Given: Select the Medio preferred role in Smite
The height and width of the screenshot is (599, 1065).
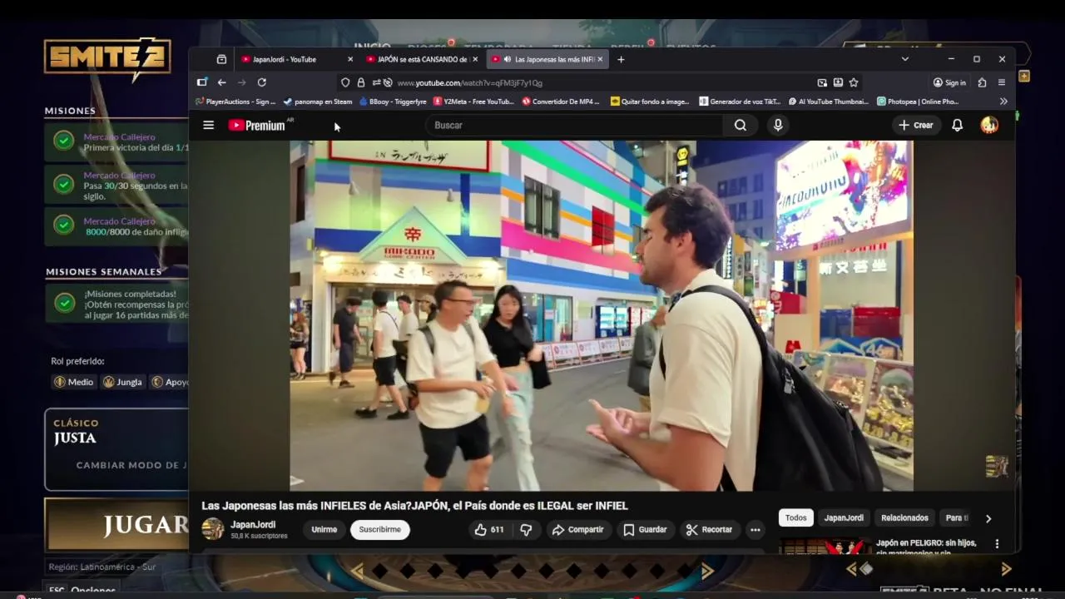Looking at the screenshot, I should (x=74, y=382).
